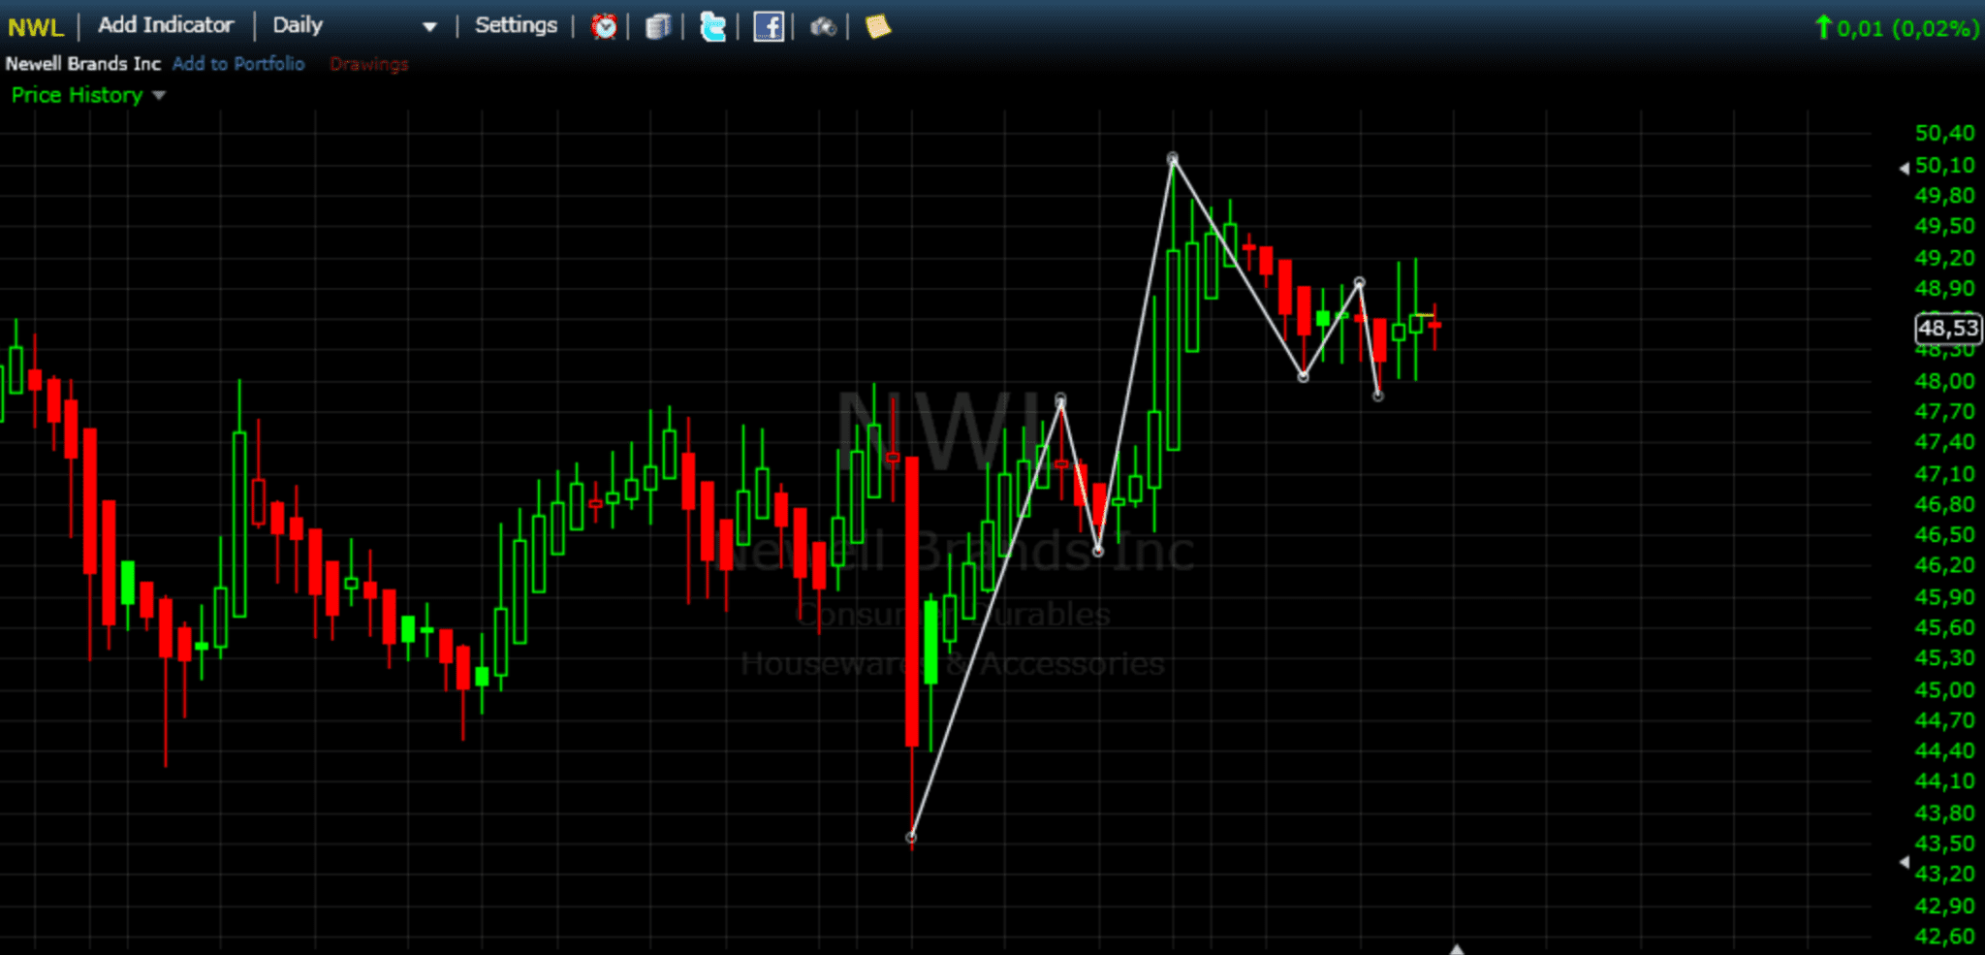The width and height of the screenshot is (1985, 955).
Task: Click the 46,50 price axis label
Action: 1944,535
